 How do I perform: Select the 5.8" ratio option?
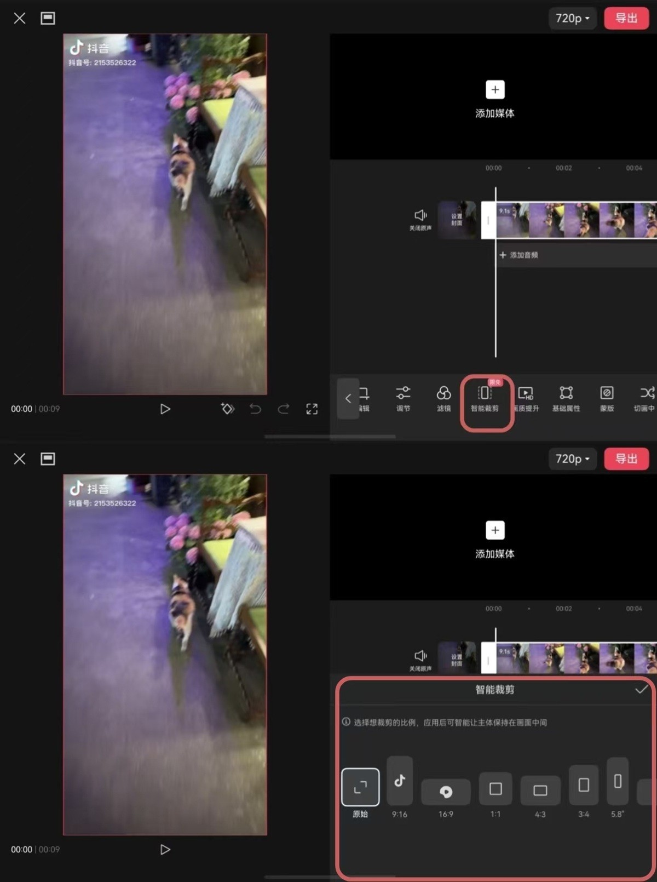click(x=618, y=788)
